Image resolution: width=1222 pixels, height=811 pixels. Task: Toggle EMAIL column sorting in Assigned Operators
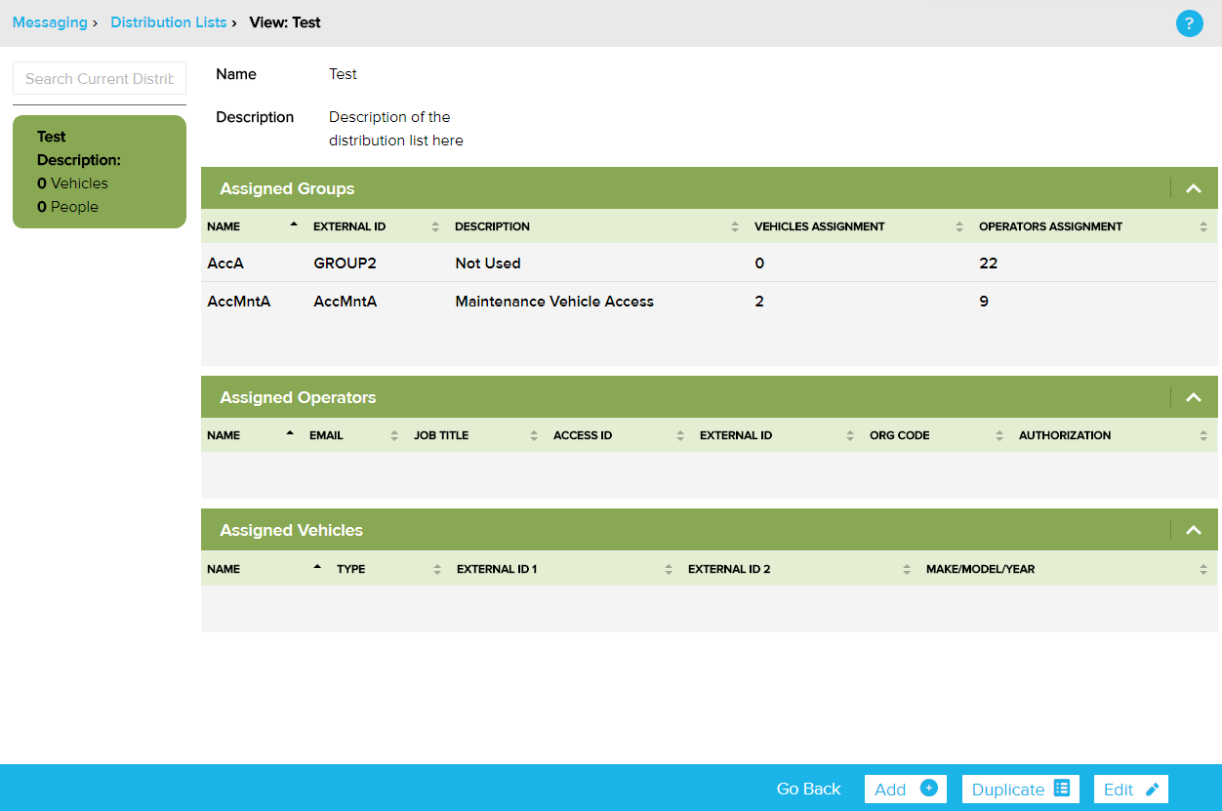pyautogui.click(x=392, y=435)
